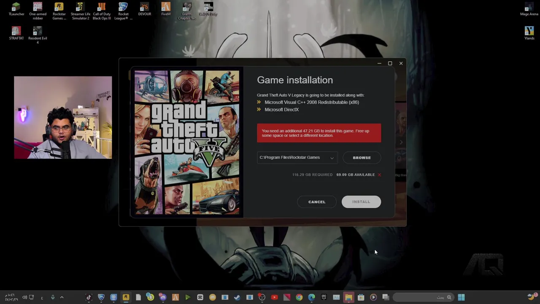Open the Resident Evil 4 desktop shortcut
Viewport: 540px width, 304px height.
[x=38, y=35]
